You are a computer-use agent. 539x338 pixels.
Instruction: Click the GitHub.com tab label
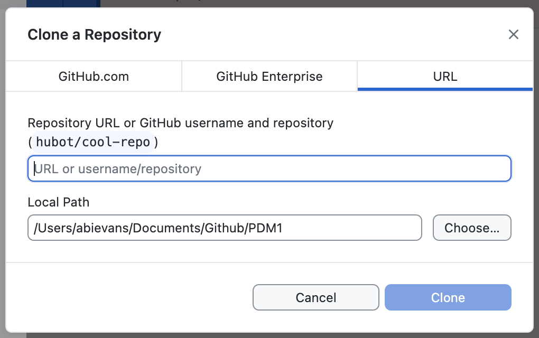pyautogui.click(x=94, y=76)
